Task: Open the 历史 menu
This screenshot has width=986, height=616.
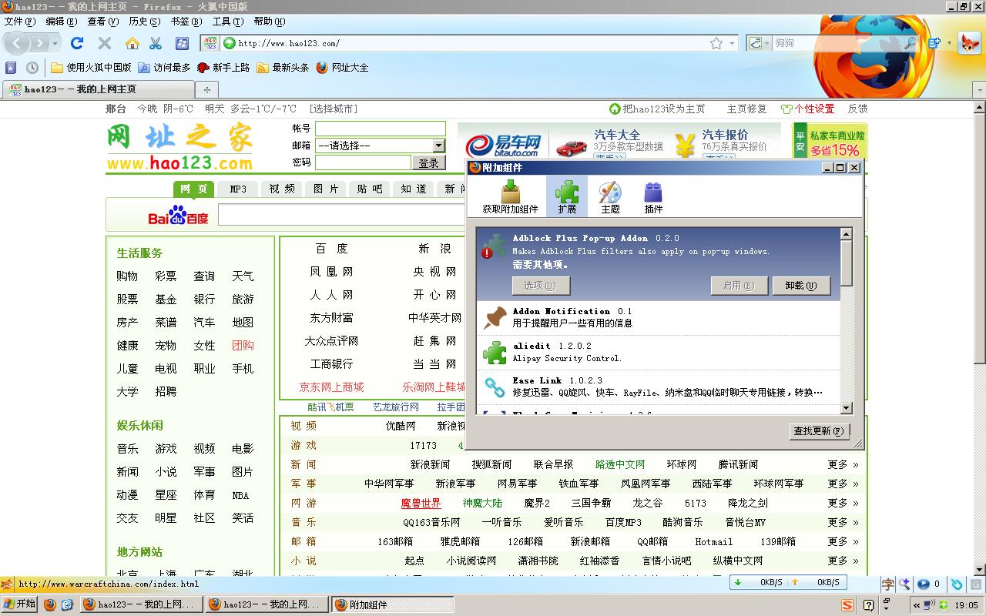Action: (x=144, y=22)
